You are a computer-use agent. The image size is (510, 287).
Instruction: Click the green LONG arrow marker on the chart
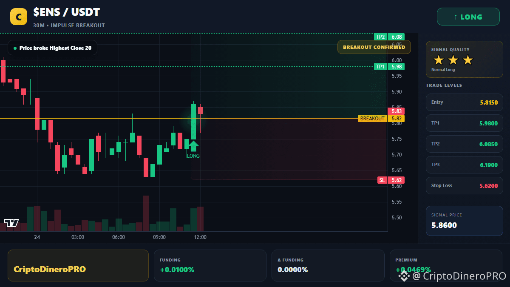click(193, 146)
